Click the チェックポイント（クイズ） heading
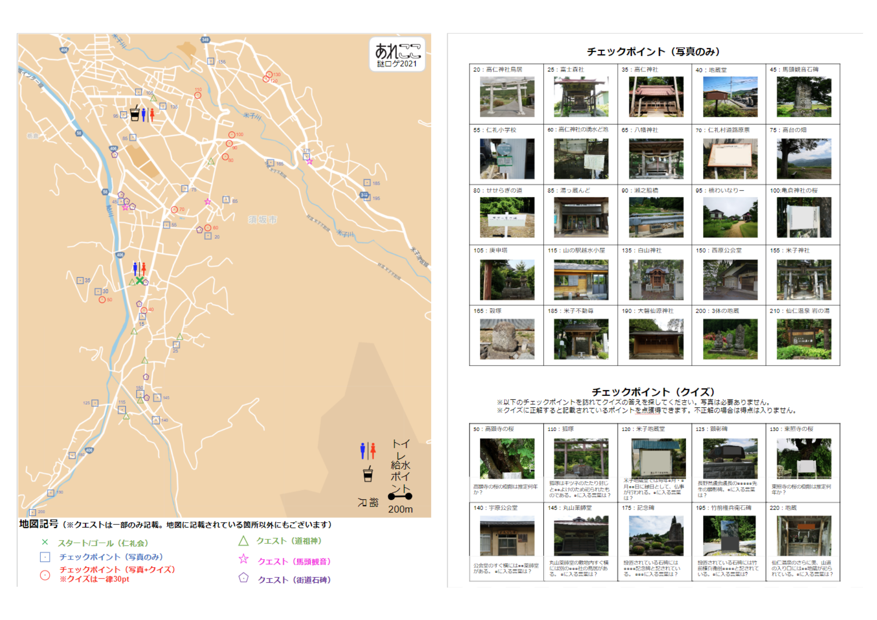The height and width of the screenshot is (620, 877). tap(653, 392)
